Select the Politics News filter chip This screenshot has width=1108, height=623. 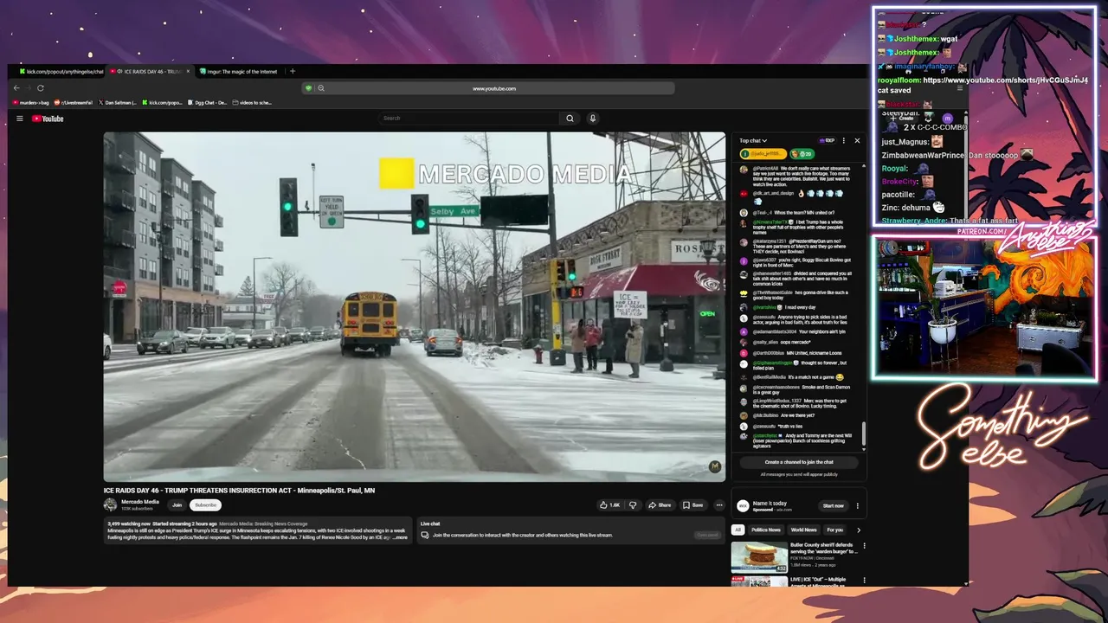tap(766, 530)
